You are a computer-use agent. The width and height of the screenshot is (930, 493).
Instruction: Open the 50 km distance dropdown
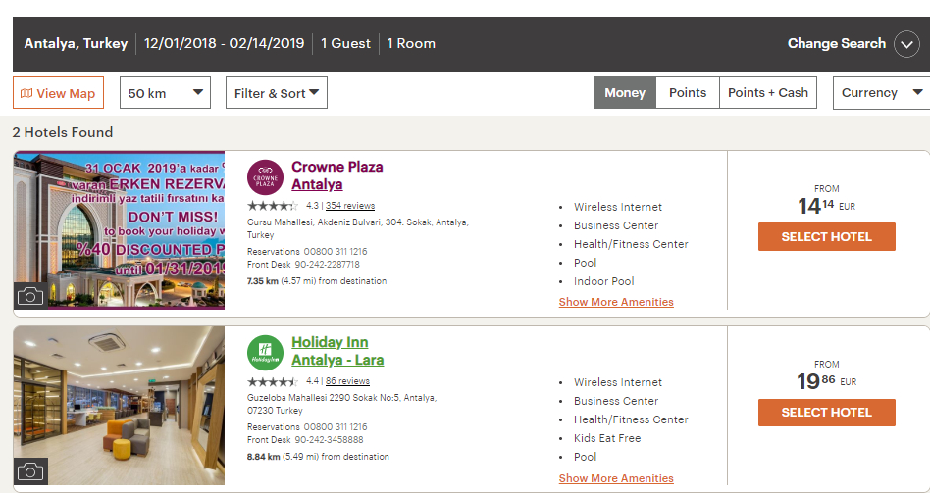tap(166, 93)
